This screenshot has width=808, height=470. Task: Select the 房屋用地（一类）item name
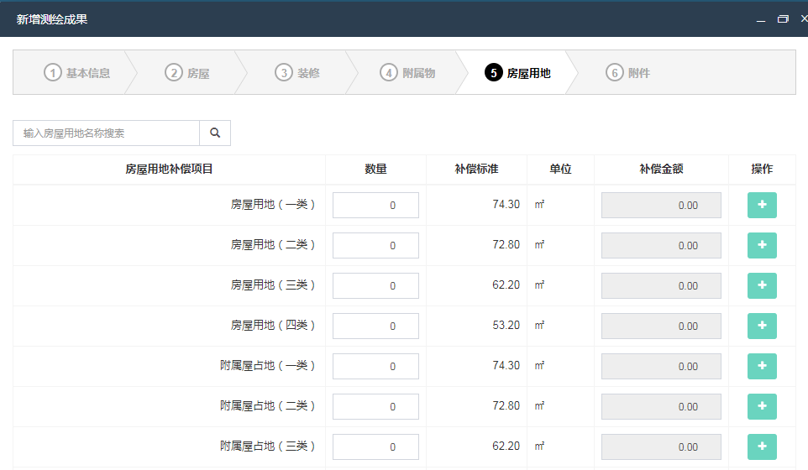(273, 205)
